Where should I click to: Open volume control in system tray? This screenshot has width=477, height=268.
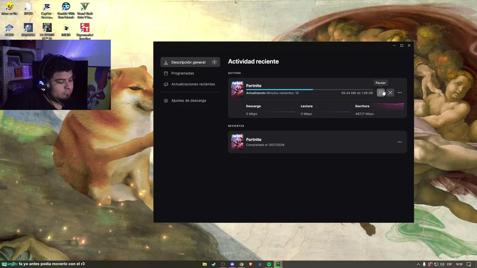pyautogui.click(x=442, y=264)
